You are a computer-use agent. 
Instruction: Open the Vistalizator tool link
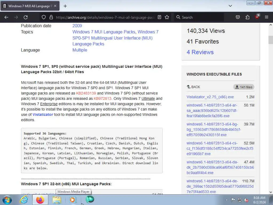pos(43,115)
